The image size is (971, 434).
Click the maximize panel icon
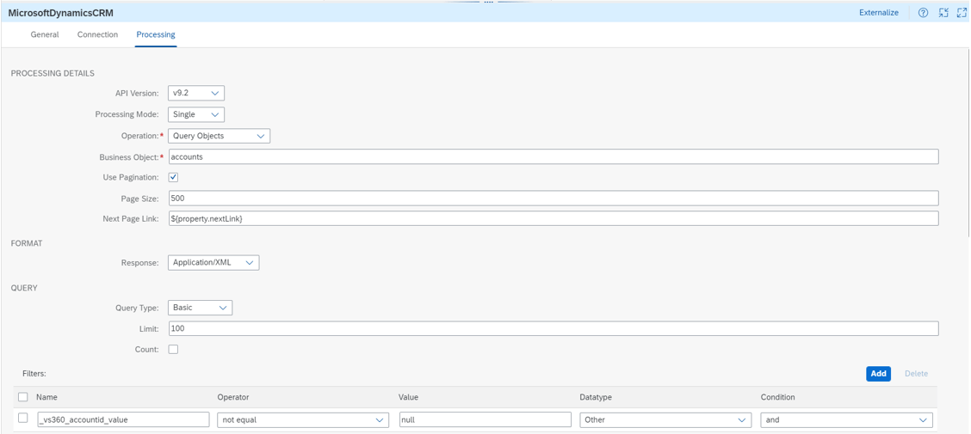pos(962,12)
